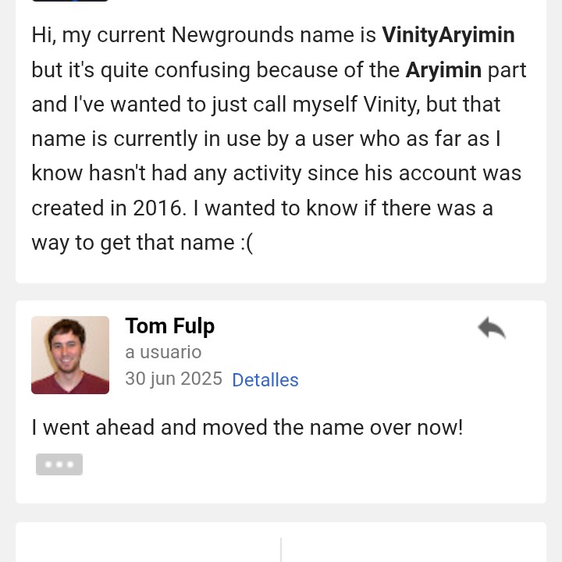Click the Detalles link
This screenshot has height=562, width=562.
[x=265, y=380]
